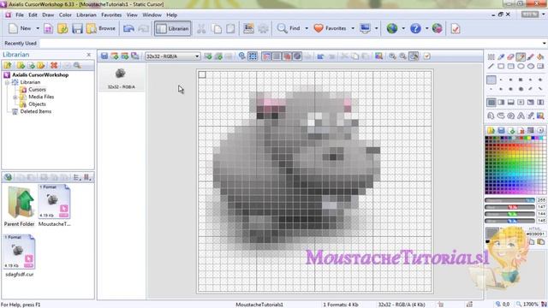
Task: Click the Find button
Action: [289, 28]
